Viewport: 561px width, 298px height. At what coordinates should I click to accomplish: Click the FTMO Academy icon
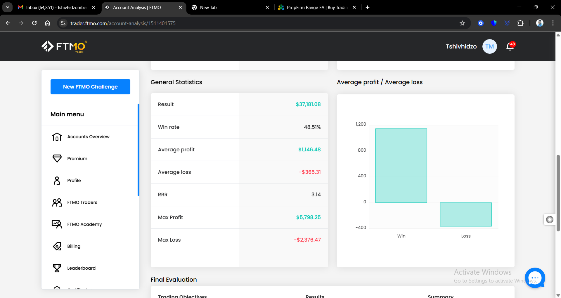point(57,224)
